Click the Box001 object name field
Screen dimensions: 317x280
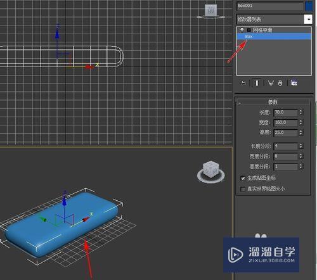coord(270,6)
